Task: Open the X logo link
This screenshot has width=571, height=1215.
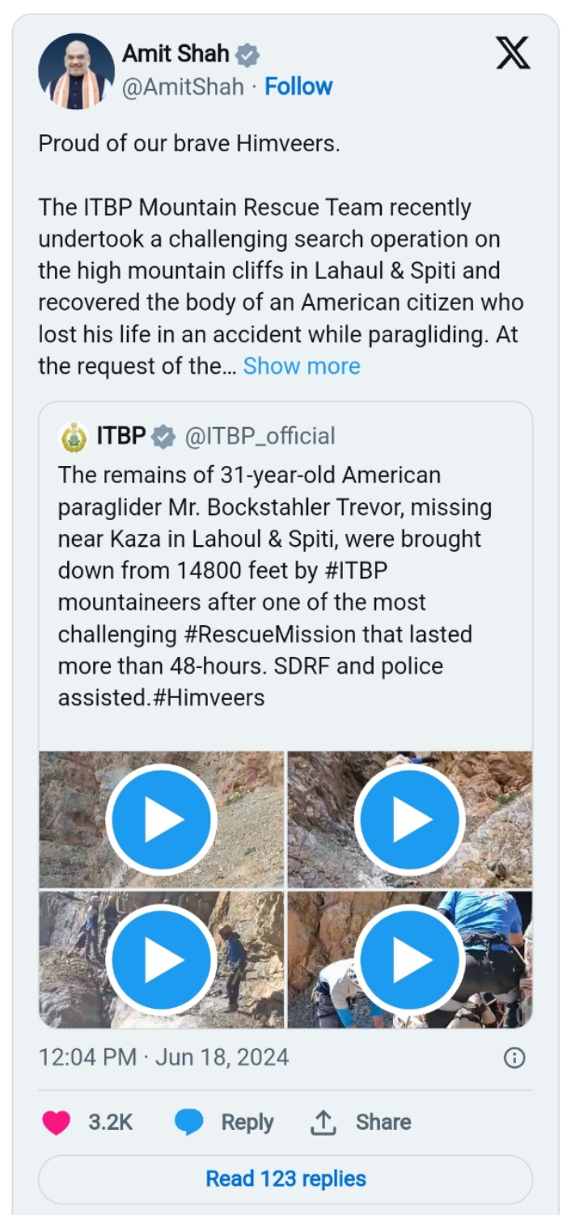Action: (513, 53)
